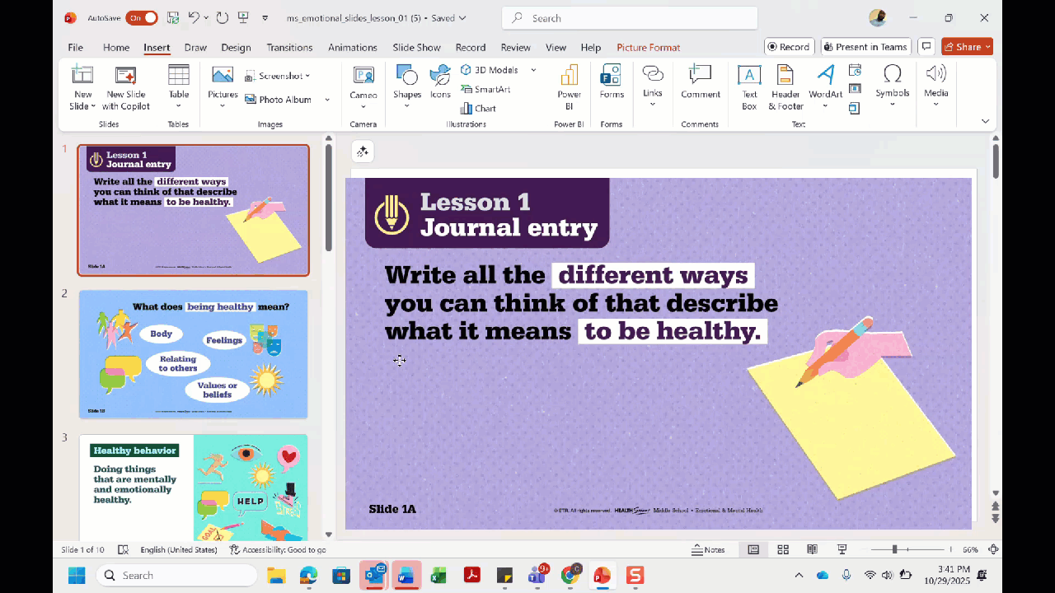Open the Design tab
1055x593 pixels.
click(x=236, y=48)
